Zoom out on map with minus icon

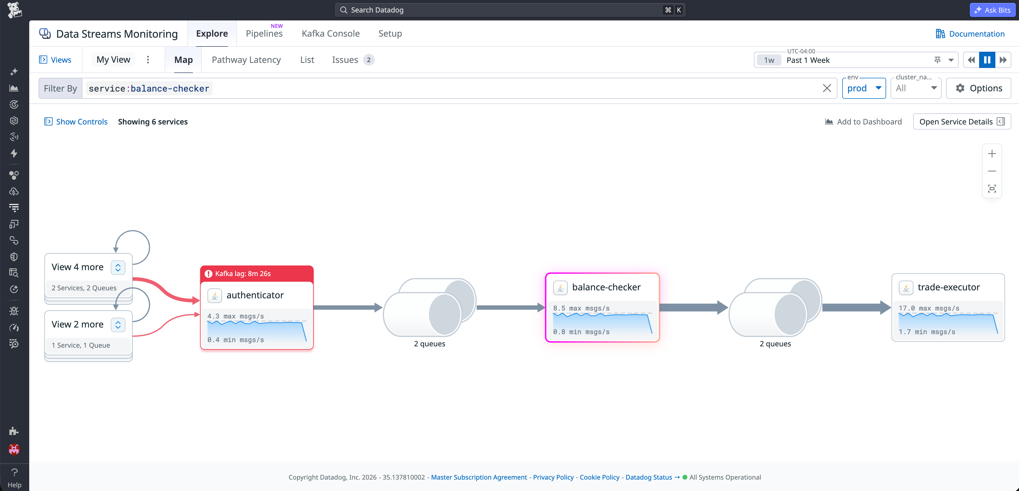(x=992, y=171)
